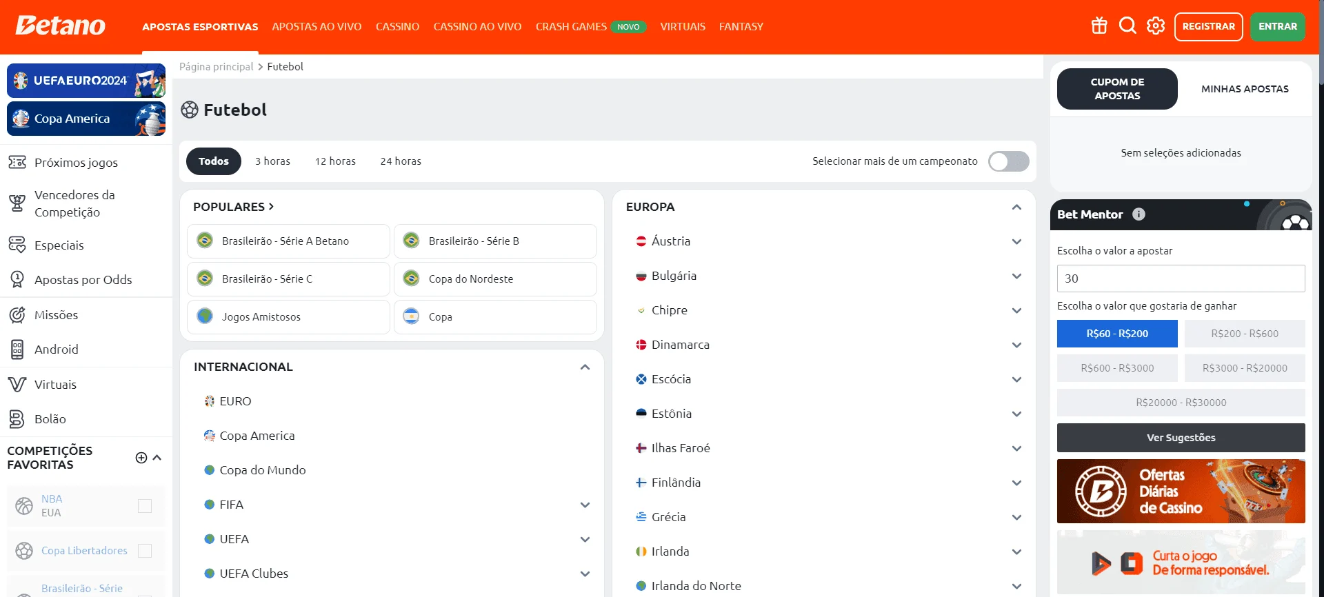Viewport: 1324px width, 597px height.
Task: Collapse the Internacional section
Action: 585,367
